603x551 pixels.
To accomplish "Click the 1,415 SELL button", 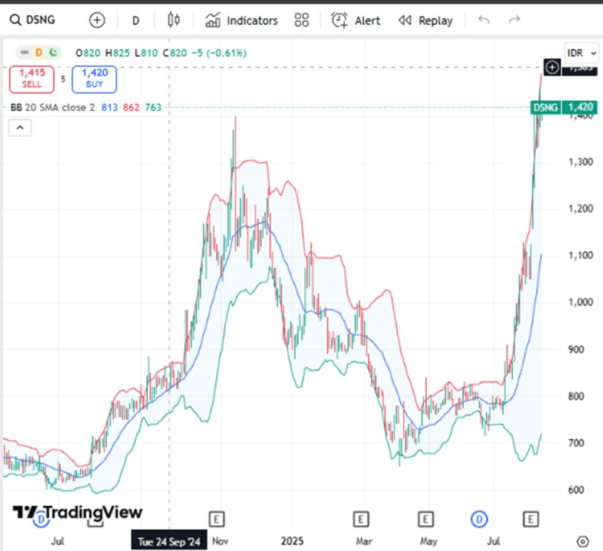I will click(x=32, y=79).
